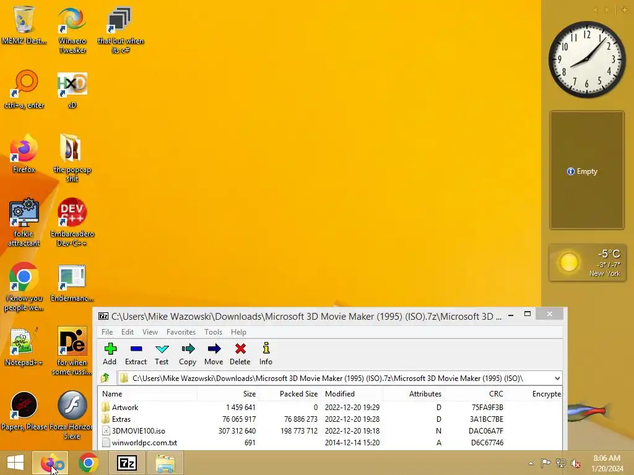Open the Favorites menu

coord(181,332)
